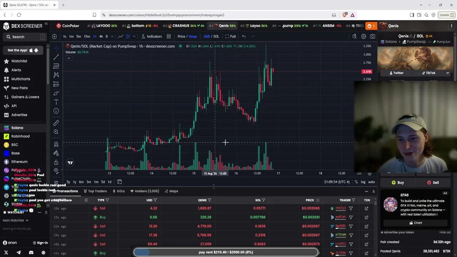Open chart settings gear
Image resolution: width=457 pixels, height=257 pixels.
point(363,36)
